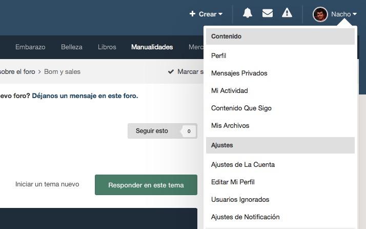The width and height of the screenshot is (366, 229).
Task: Open the Manualidades forum tab
Action: (152, 47)
